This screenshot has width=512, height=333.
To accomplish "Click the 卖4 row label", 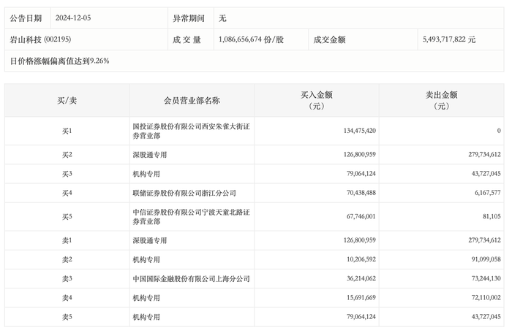I will pyautogui.click(x=67, y=298).
